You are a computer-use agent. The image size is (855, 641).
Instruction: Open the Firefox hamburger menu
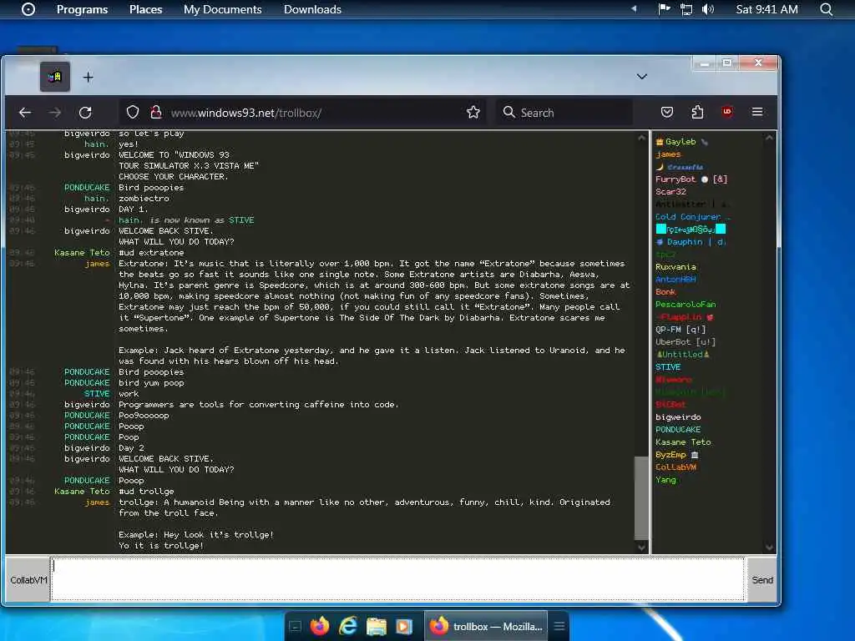click(x=756, y=112)
